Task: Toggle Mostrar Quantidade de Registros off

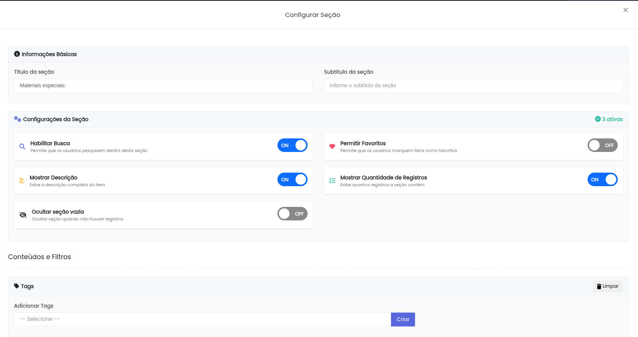Action: 602,180
